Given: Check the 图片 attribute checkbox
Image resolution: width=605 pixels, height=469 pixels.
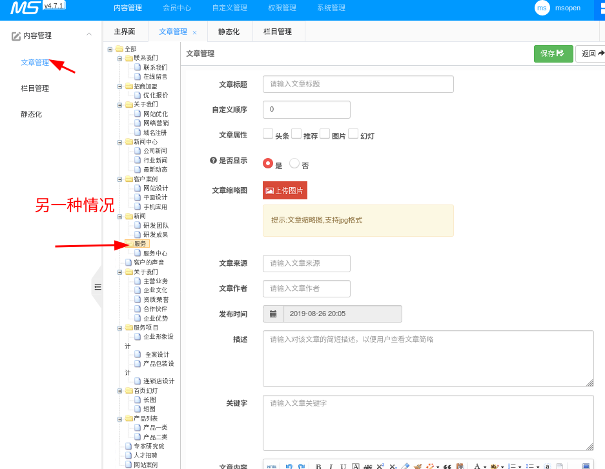Looking at the screenshot, I should [325, 134].
